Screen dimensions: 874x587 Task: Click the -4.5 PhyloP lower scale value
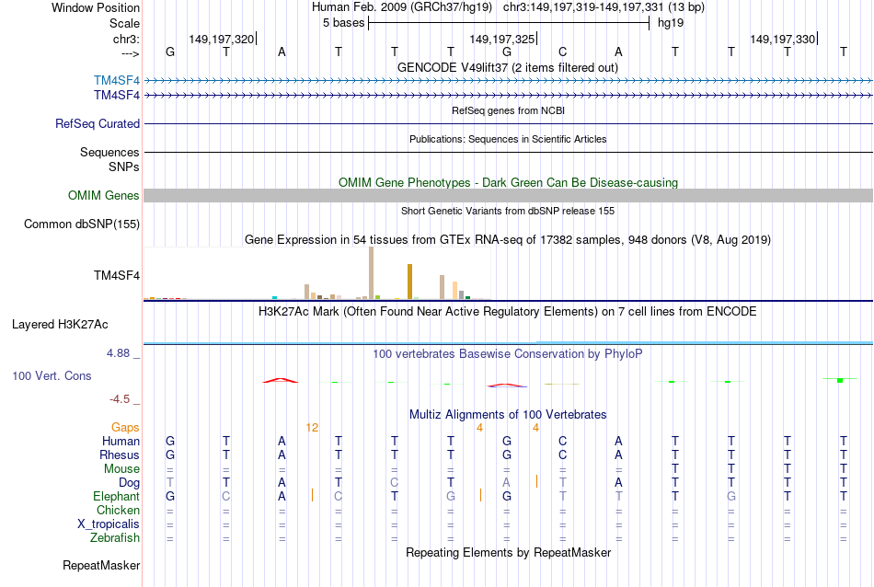click(x=120, y=399)
